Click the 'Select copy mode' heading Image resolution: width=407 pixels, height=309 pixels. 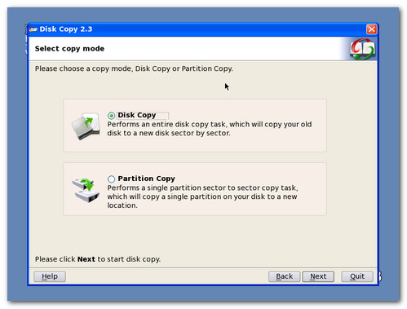click(69, 49)
